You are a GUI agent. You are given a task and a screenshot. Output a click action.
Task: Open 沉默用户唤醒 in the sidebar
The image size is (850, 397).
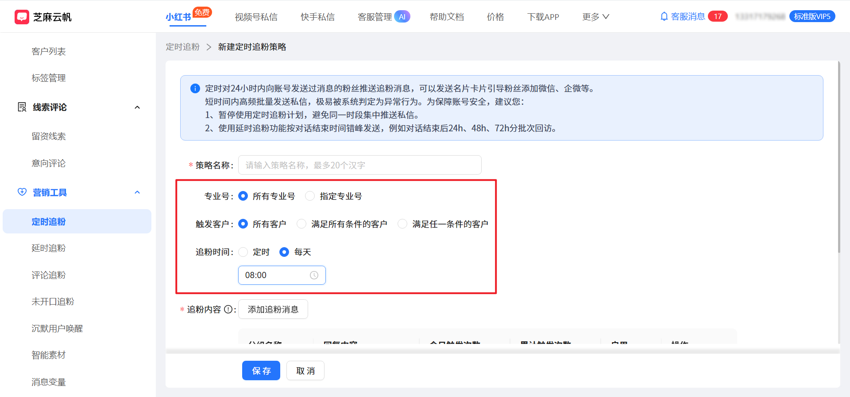[57, 328]
